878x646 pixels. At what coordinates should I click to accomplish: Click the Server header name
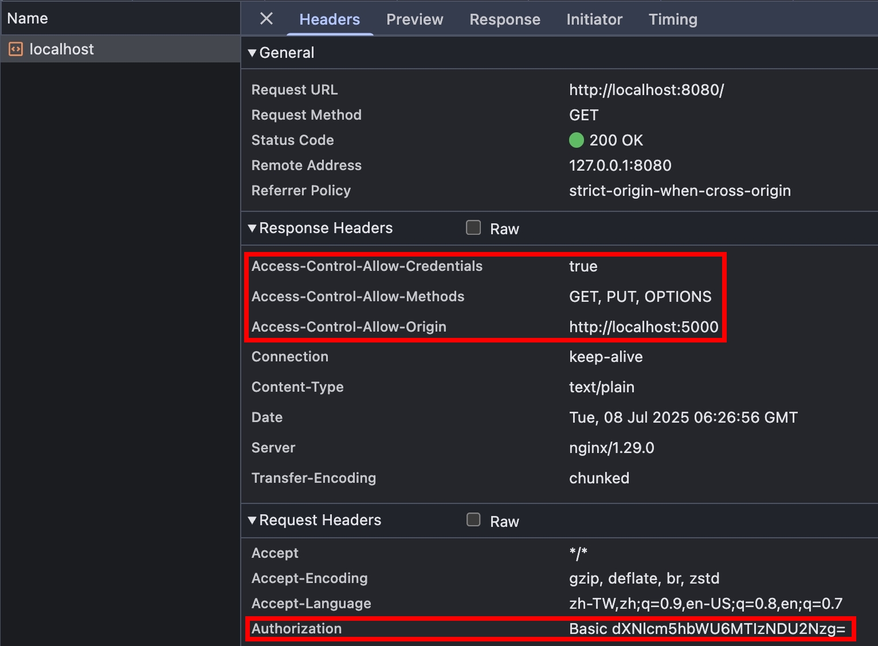(273, 448)
